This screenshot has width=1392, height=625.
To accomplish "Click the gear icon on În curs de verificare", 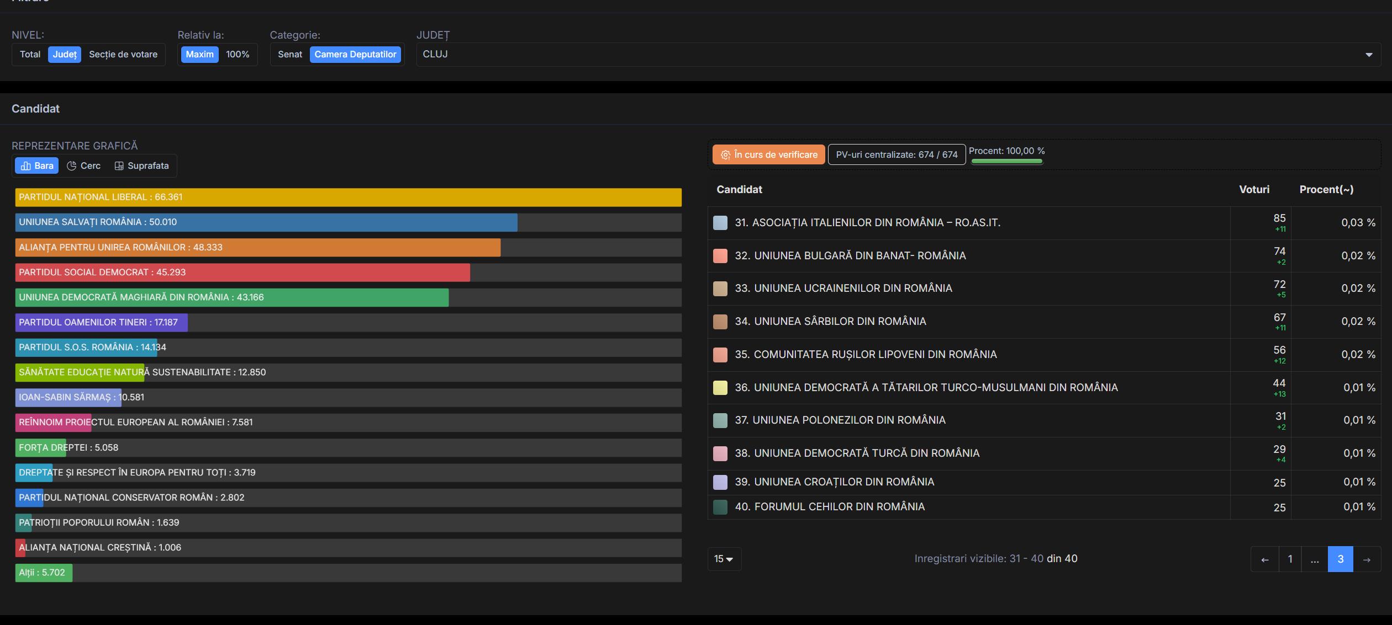I will click(x=725, y=154).
